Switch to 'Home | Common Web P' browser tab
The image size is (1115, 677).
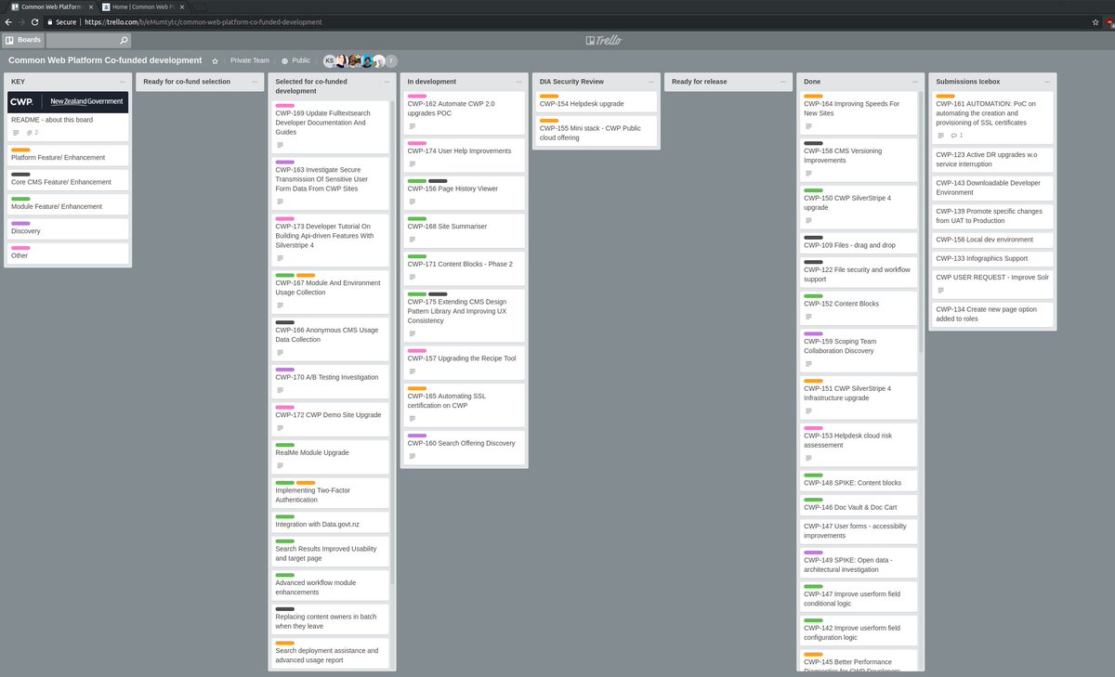pyautogui.click(x=140, y=7)
